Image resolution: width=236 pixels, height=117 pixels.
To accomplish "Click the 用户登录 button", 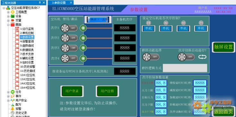I will [72, 91].
